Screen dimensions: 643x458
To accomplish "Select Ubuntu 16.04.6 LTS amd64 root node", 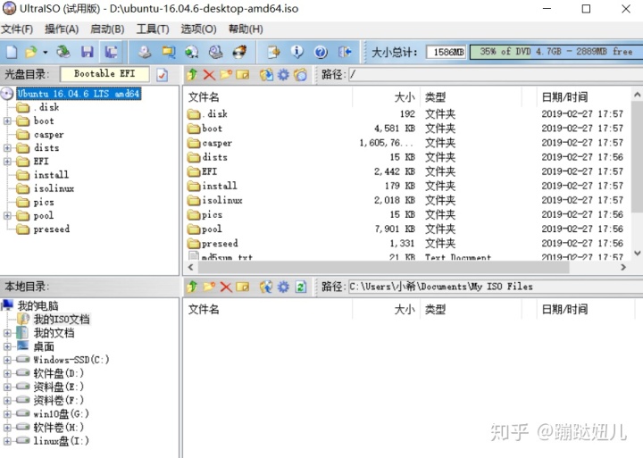I will point(79,94).
